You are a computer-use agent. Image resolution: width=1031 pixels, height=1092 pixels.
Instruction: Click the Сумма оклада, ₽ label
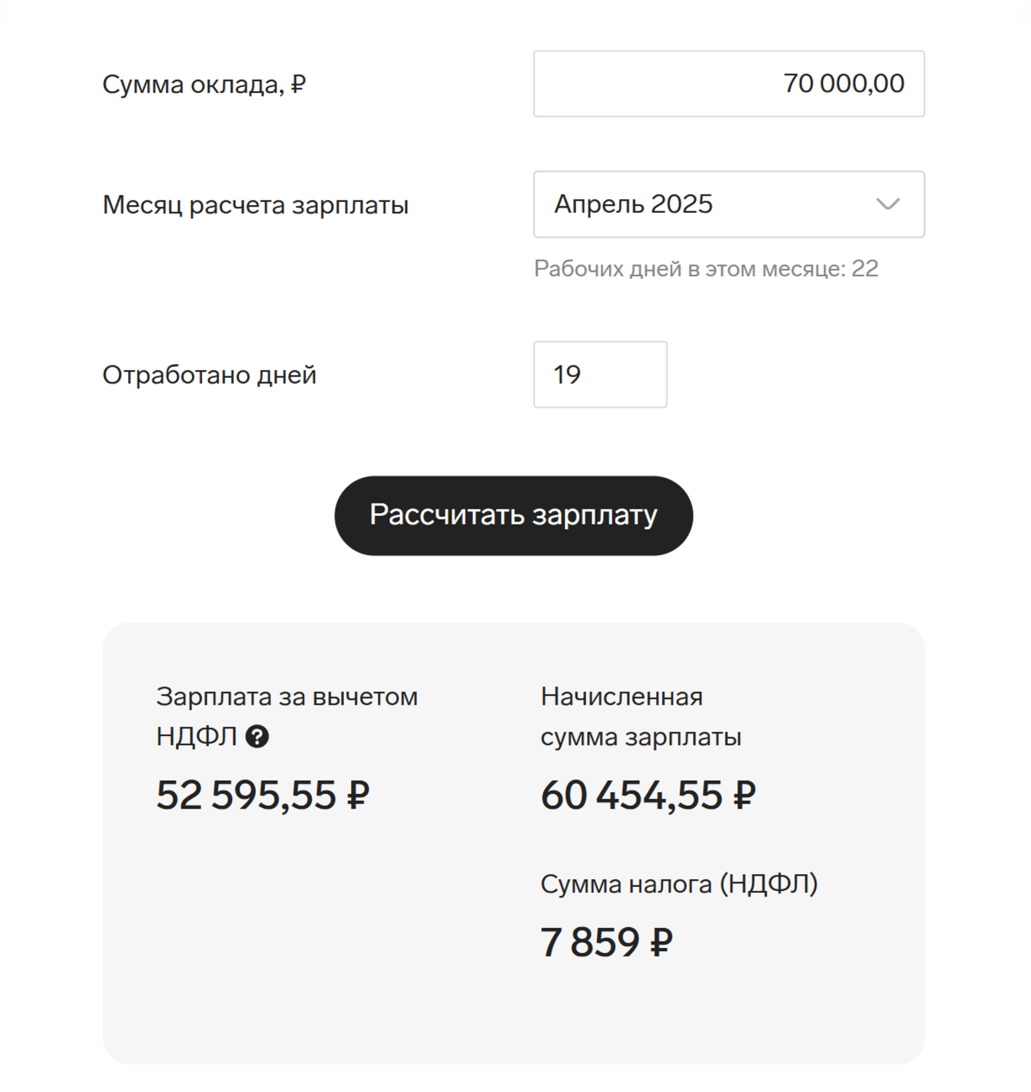[204, 85]
